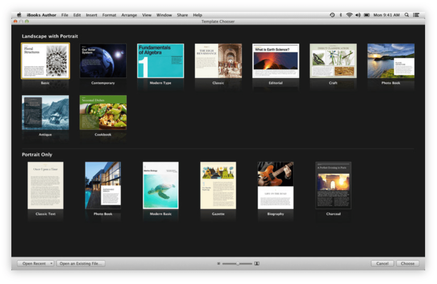Viewport: 437px width, 284px height.
Task: Click the small book-size icon beside the slider
Action: click(x=218, y=263)
